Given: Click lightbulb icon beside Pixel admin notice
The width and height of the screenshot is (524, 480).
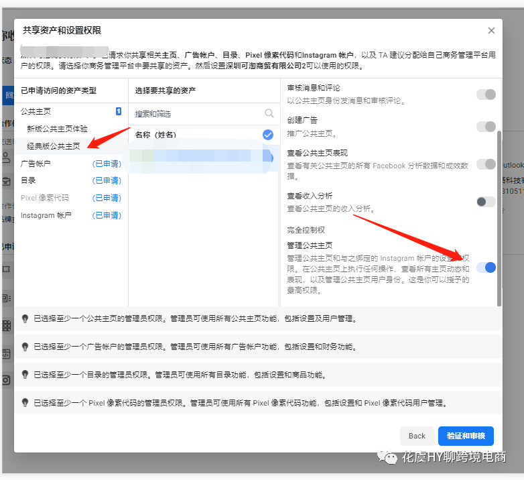Looking at the screenshot, I should click(x=25, y=402).
